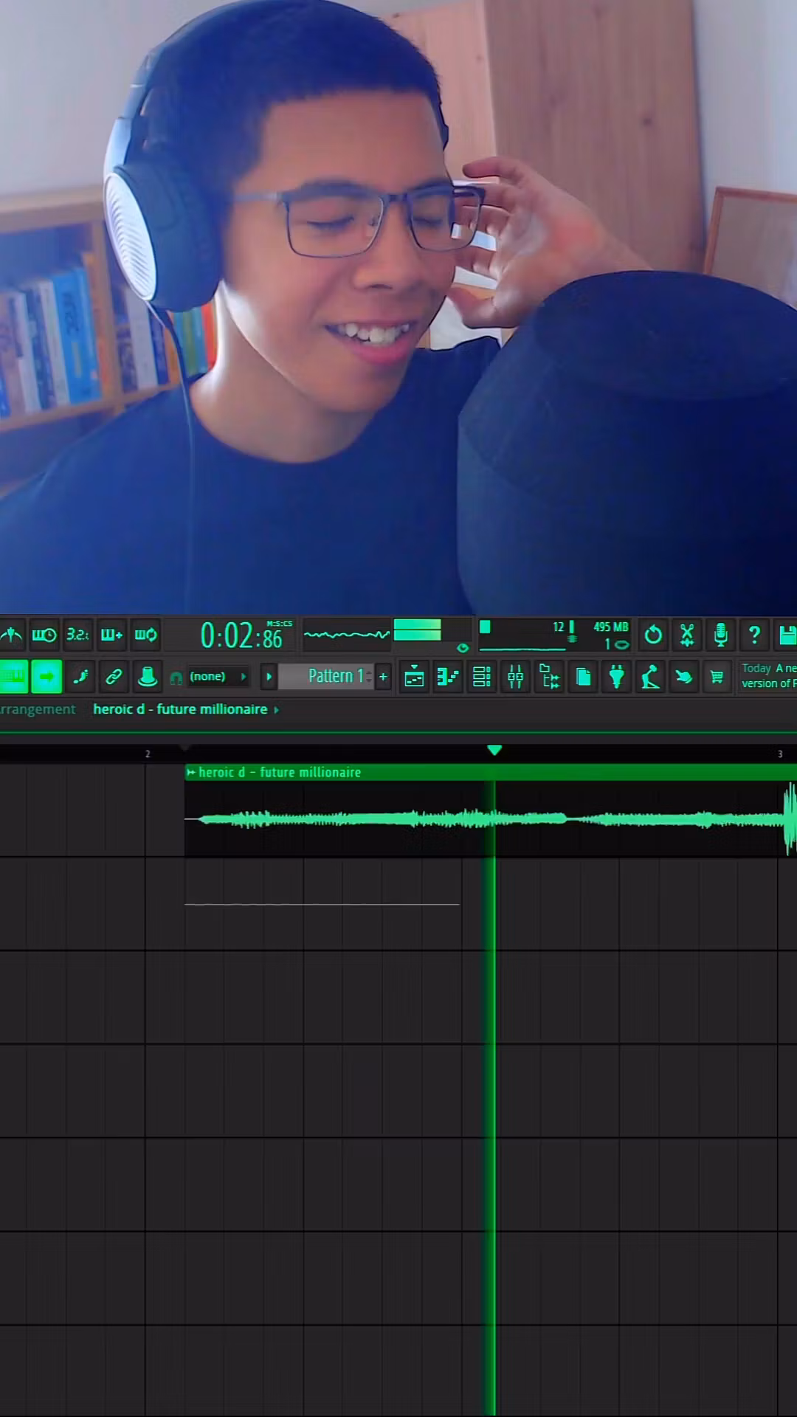Toggle the metronome button
This screenshot has width=797, height=1417.
[x=11, y=635]
